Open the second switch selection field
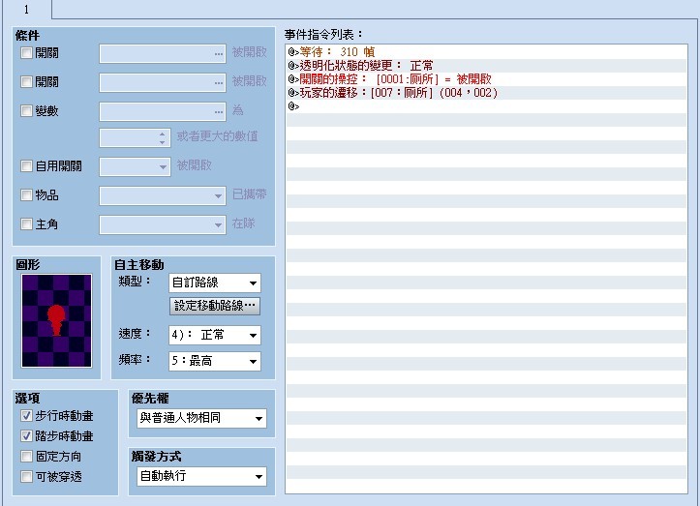The image size is (700, 506). pos(163,82)
